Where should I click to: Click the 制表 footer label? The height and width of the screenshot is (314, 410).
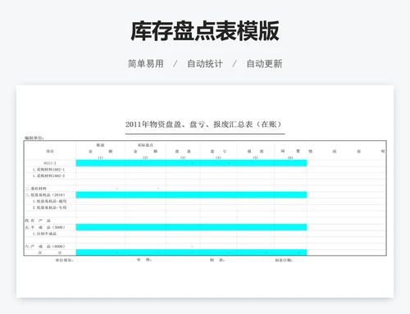(x=217, y=260)
